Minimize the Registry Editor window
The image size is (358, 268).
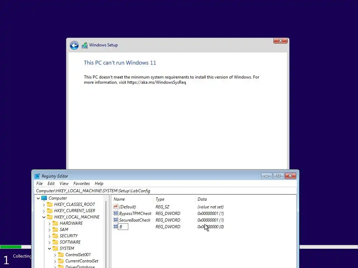[x=266, y=176]
